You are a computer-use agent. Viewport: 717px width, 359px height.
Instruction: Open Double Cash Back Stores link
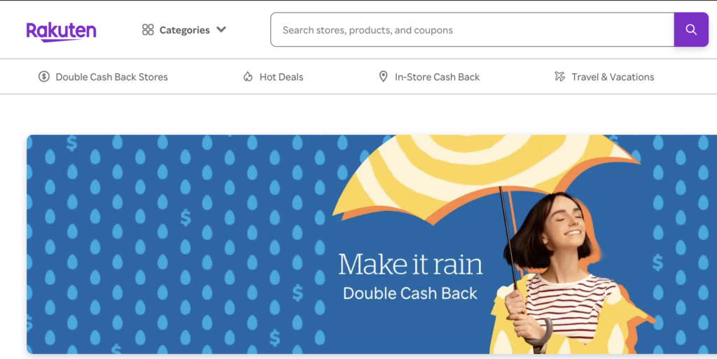[111, 77]
